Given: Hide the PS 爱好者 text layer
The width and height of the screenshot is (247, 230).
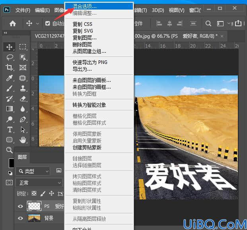Looking at the screenshot, I should 20,206.
